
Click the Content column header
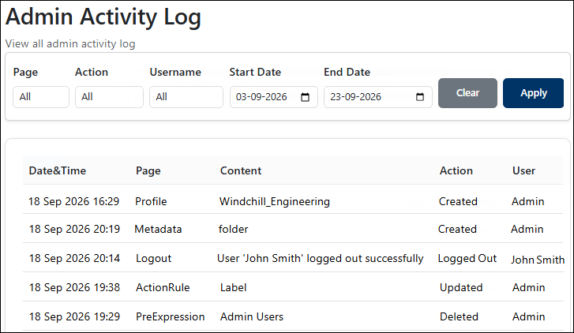(241, 170)
